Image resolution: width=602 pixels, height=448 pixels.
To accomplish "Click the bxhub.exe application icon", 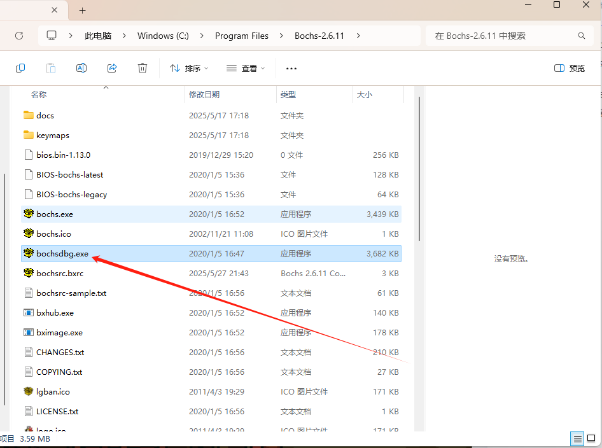I will click(x=29, y=312).
